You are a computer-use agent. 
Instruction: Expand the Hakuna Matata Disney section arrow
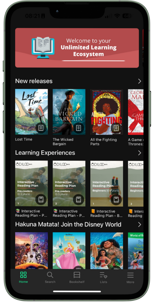pyautogui.click(x=140, y=225)
